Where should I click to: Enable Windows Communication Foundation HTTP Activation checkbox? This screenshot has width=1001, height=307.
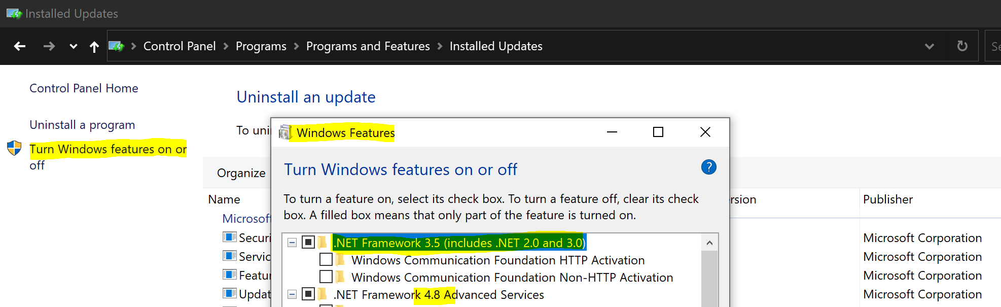point(326,260)
